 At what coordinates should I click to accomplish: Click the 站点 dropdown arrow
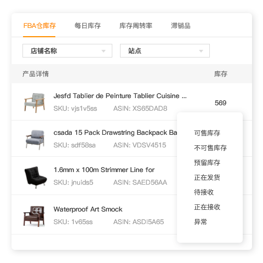(201, 51)
